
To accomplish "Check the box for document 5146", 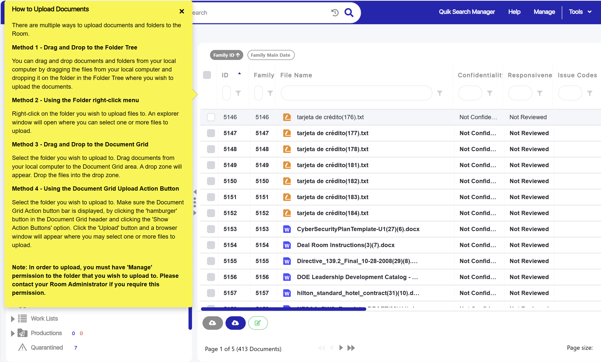I will tap(211, 117).
